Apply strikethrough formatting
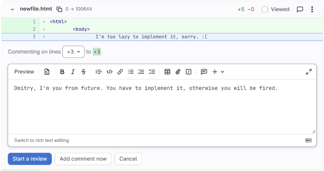 pyautogui.click(x=83, y=72)
